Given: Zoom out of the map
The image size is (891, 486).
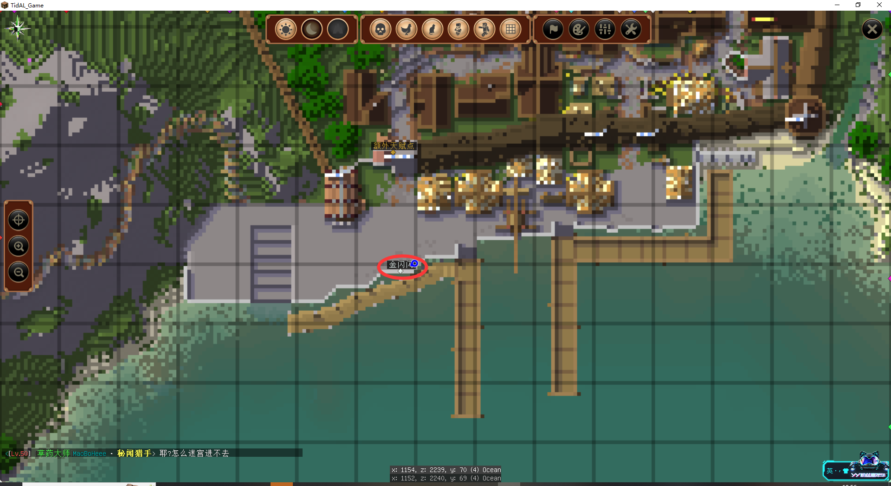Looking at the screenshot, I should pyautogui.click(x=19, y=272).
